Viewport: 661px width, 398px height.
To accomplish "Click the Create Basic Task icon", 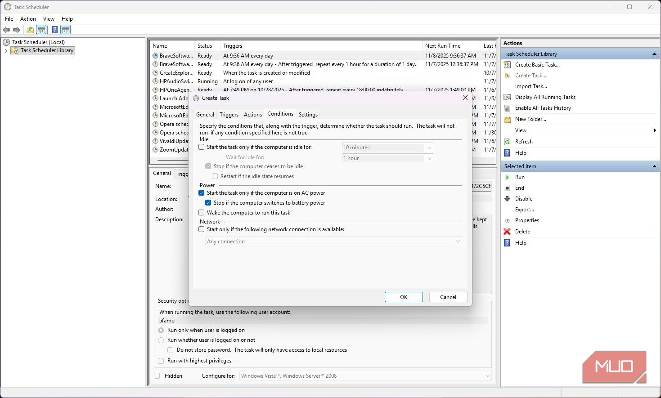I will tap(508, 65).
